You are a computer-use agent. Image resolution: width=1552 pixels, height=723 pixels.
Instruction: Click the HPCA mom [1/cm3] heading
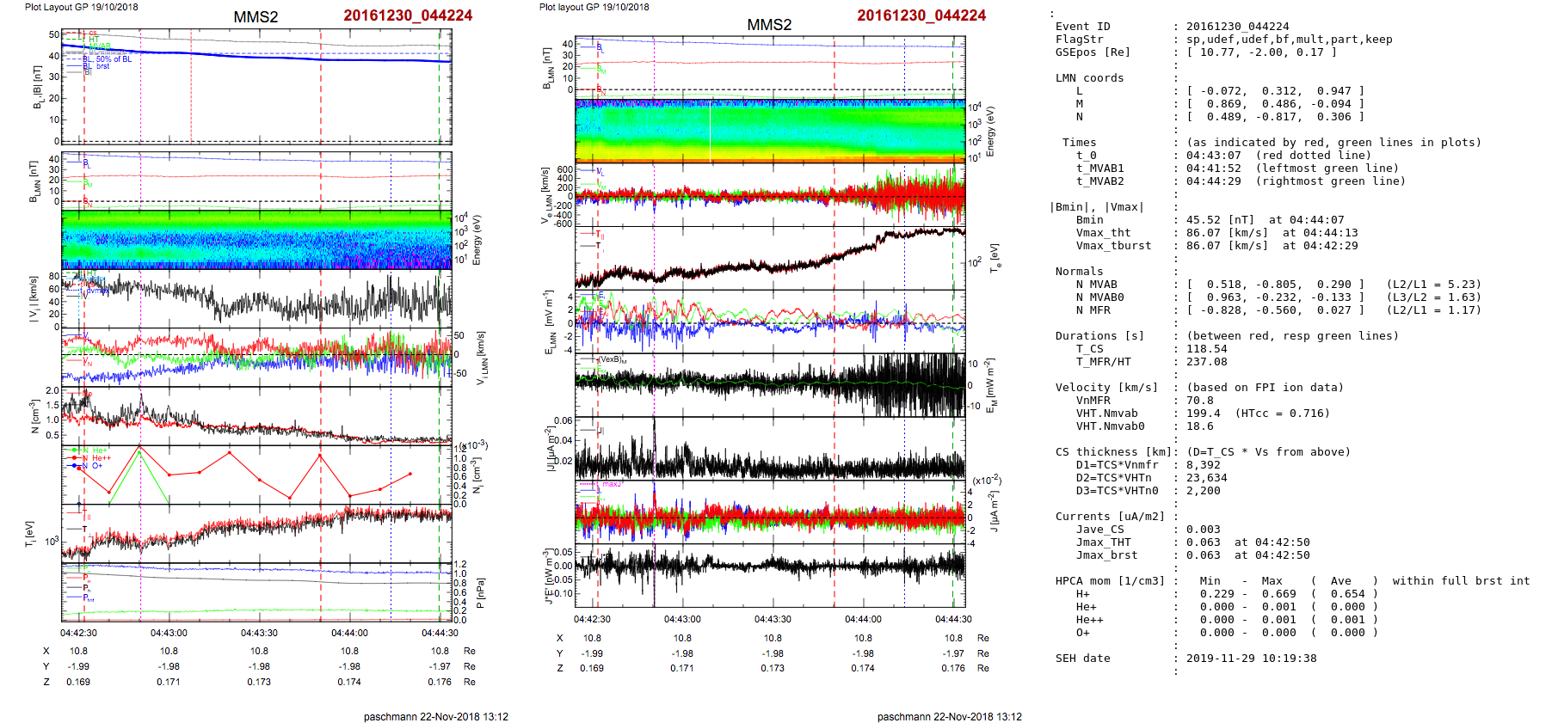[x=1110, y=581]
